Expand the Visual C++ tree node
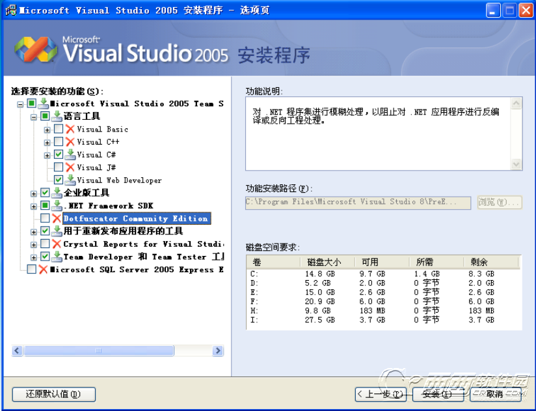 tap(47, 142)
